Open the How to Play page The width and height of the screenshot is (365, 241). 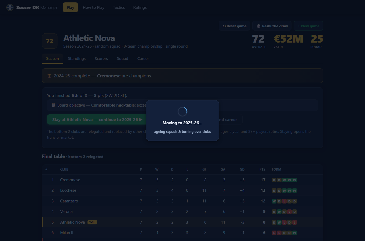(93, 7)
